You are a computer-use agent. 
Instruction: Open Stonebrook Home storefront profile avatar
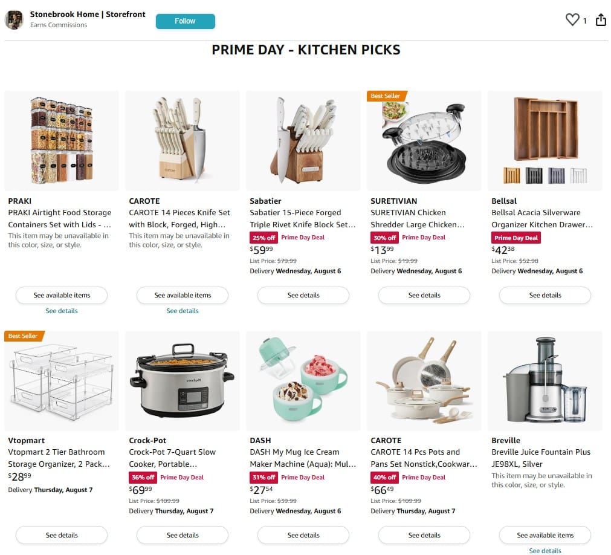(x=14, y=19)
